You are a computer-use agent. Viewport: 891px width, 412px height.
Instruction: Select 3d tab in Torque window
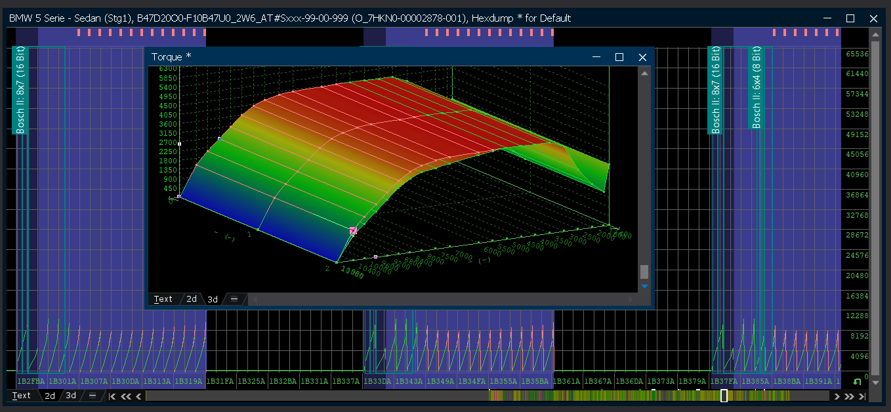coord(213,299)
